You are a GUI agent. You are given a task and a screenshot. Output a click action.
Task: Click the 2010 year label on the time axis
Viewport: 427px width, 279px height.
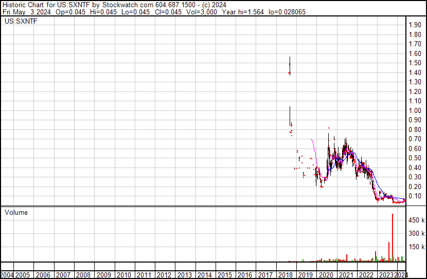[x=123, y=275]
